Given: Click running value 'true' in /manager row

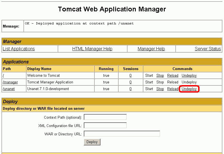Looking at the screenshot, I should 106,82.
